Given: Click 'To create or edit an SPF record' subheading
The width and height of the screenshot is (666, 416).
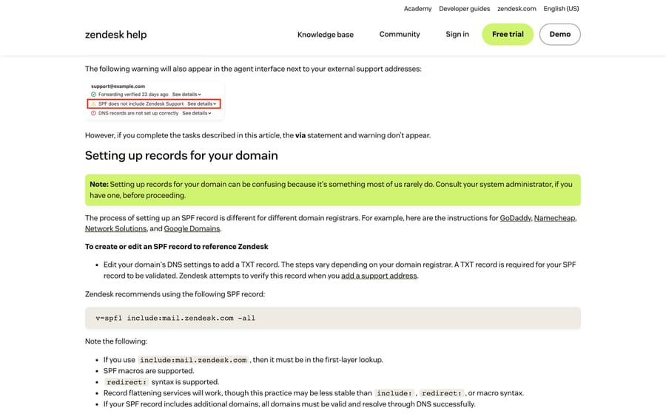Looking at the screenshot, I should pos(177,247).
